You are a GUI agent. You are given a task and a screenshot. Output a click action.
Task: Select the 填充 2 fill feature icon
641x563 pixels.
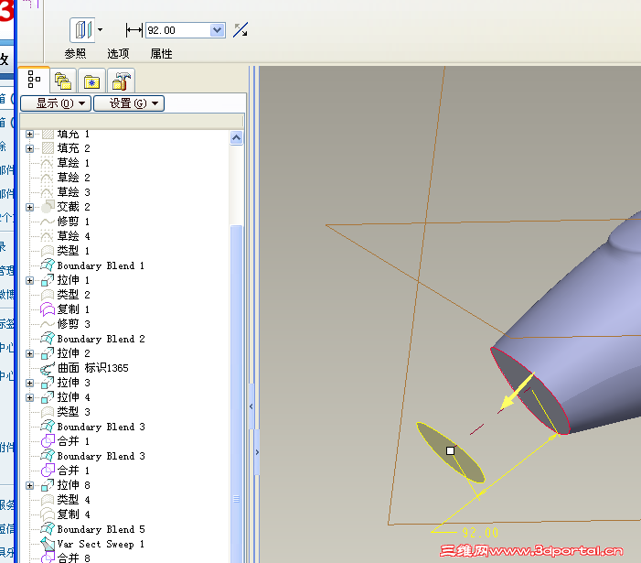(x=48, y=147)
